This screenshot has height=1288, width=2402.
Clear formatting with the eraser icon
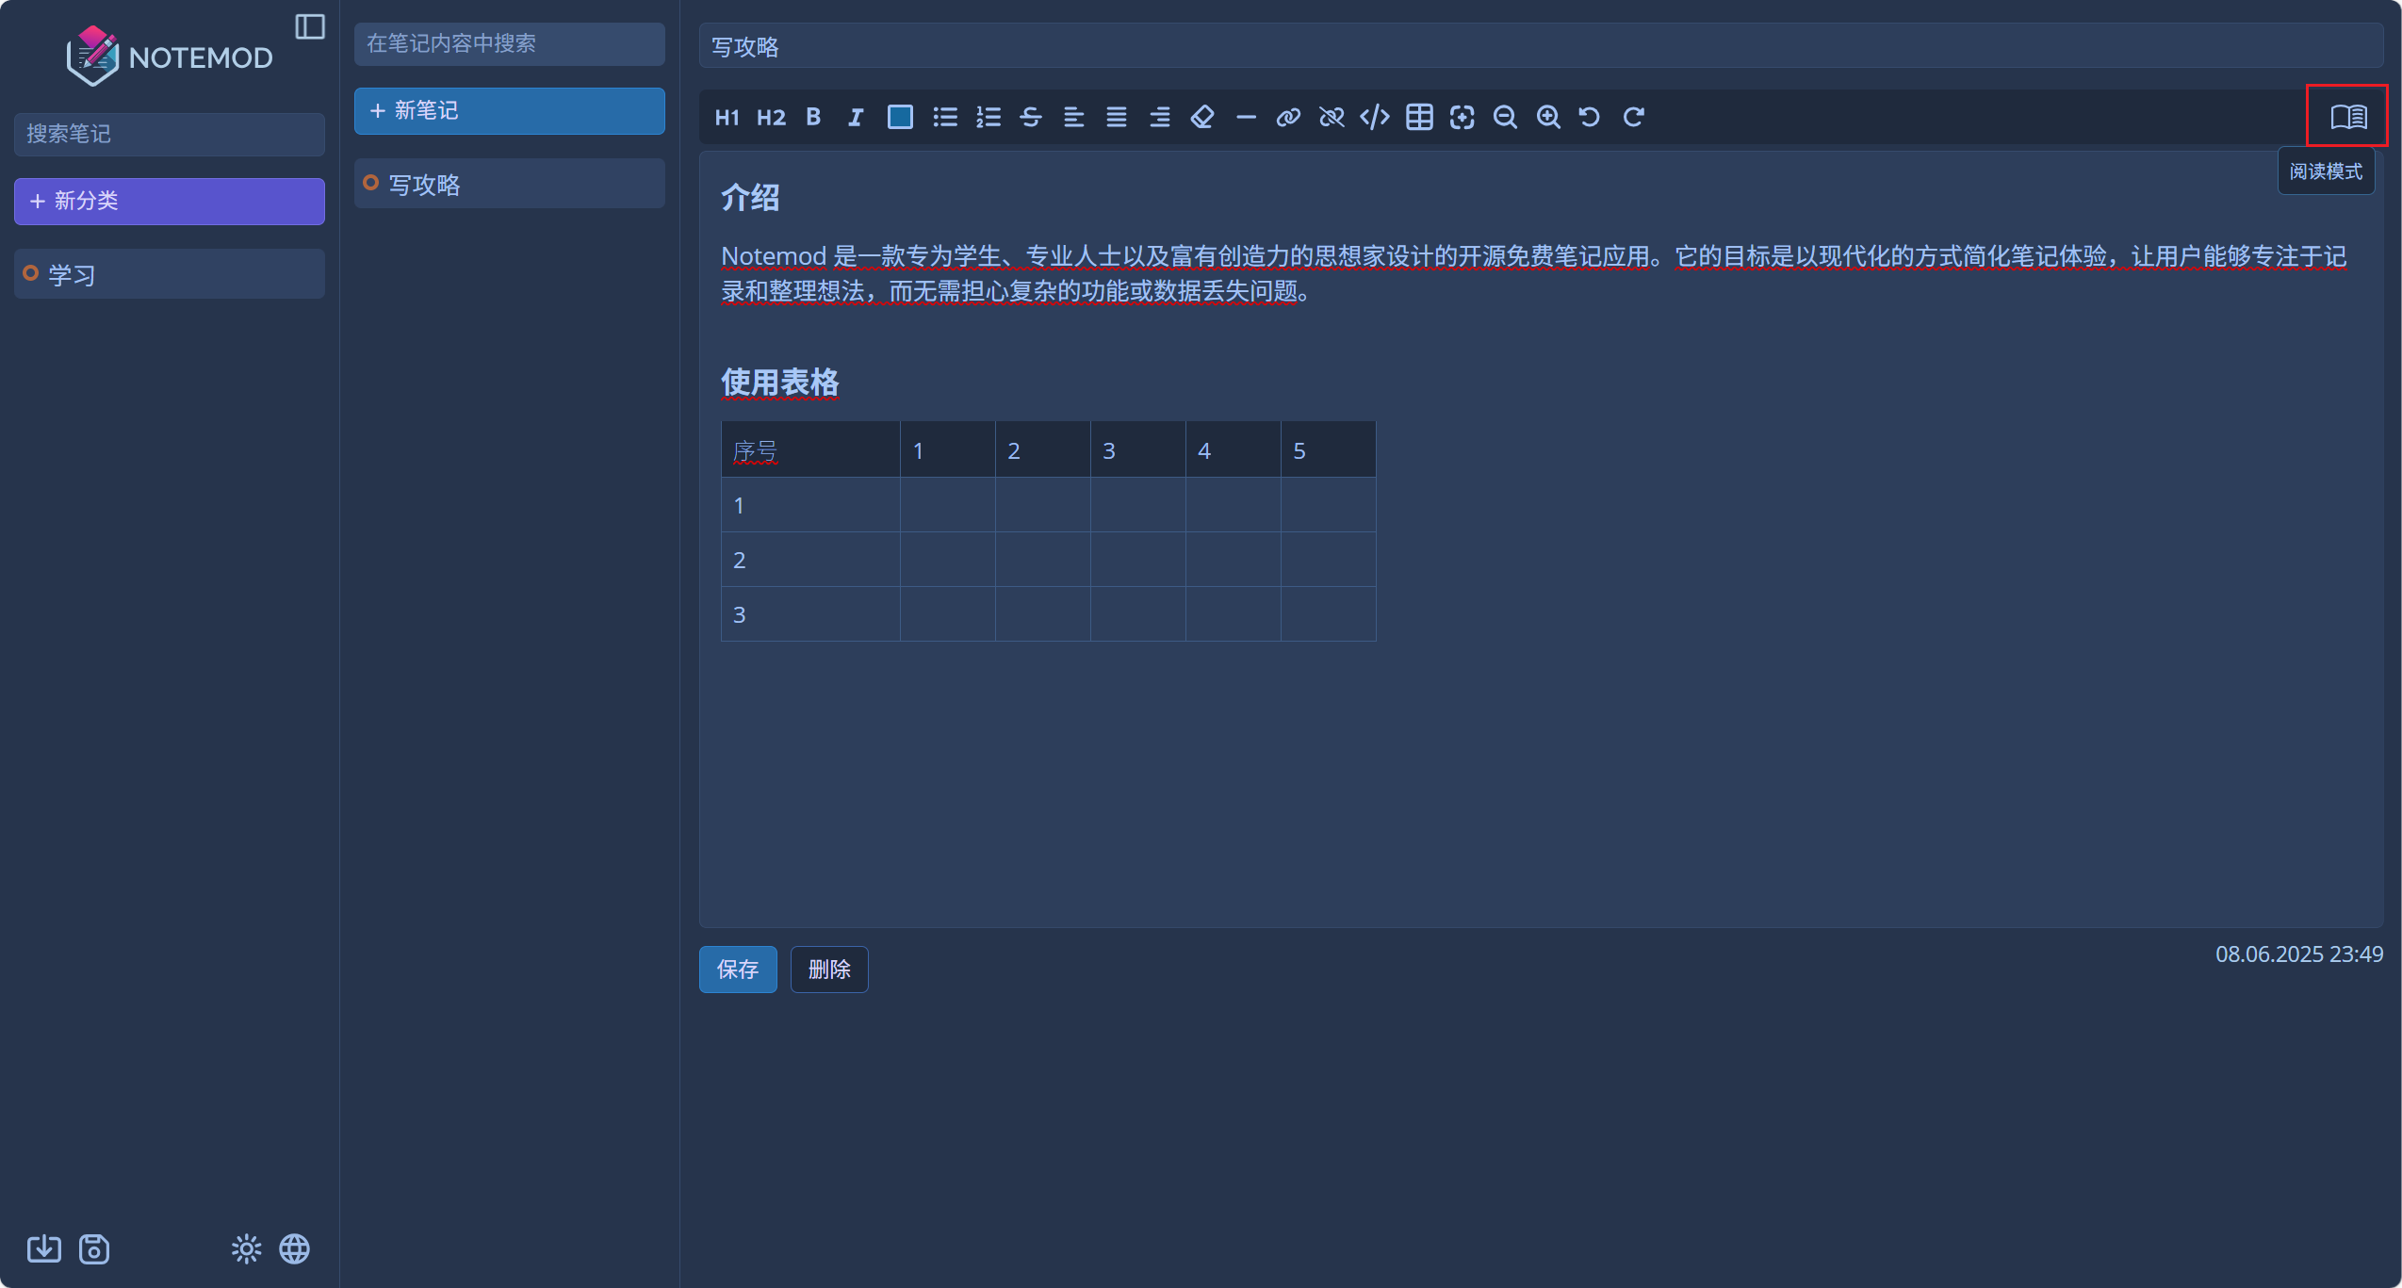[1202, 117]
